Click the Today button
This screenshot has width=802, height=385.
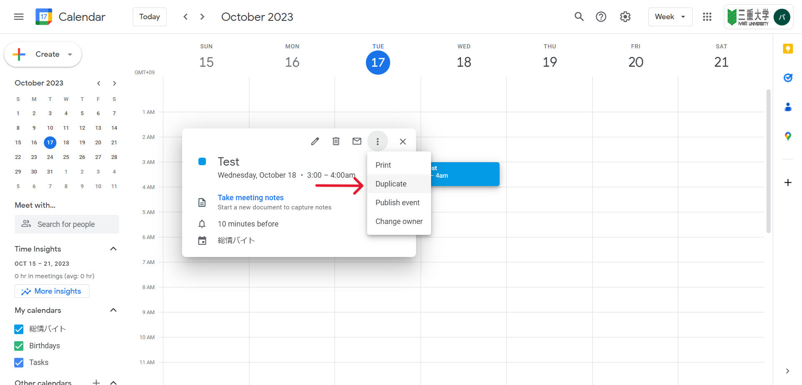[150, 17]
